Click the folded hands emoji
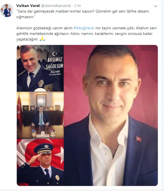 pos(42,39)
